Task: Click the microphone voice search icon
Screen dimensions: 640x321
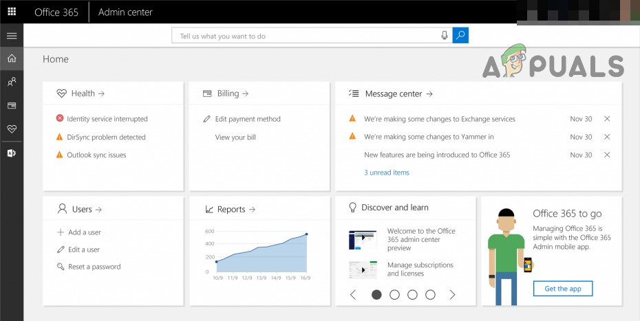Action: point(445,36)
